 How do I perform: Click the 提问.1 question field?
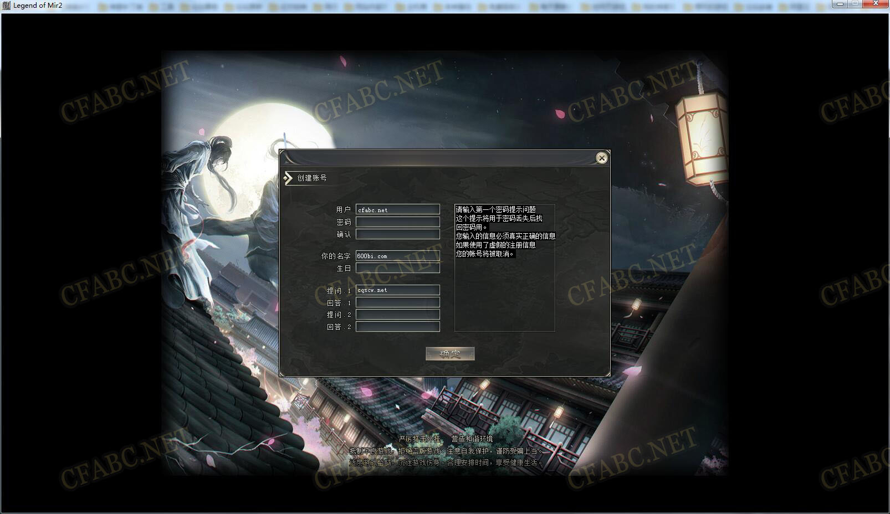pyautogui.click(x=398, y=290)
